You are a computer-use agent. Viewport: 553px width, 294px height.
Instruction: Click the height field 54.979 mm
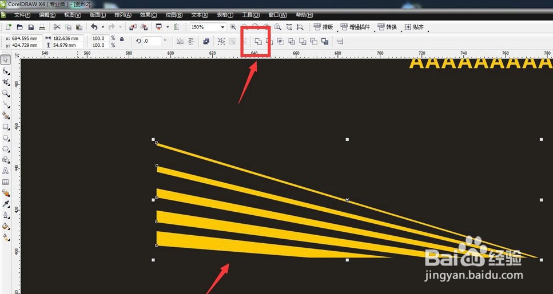click(x=67, y=45)
